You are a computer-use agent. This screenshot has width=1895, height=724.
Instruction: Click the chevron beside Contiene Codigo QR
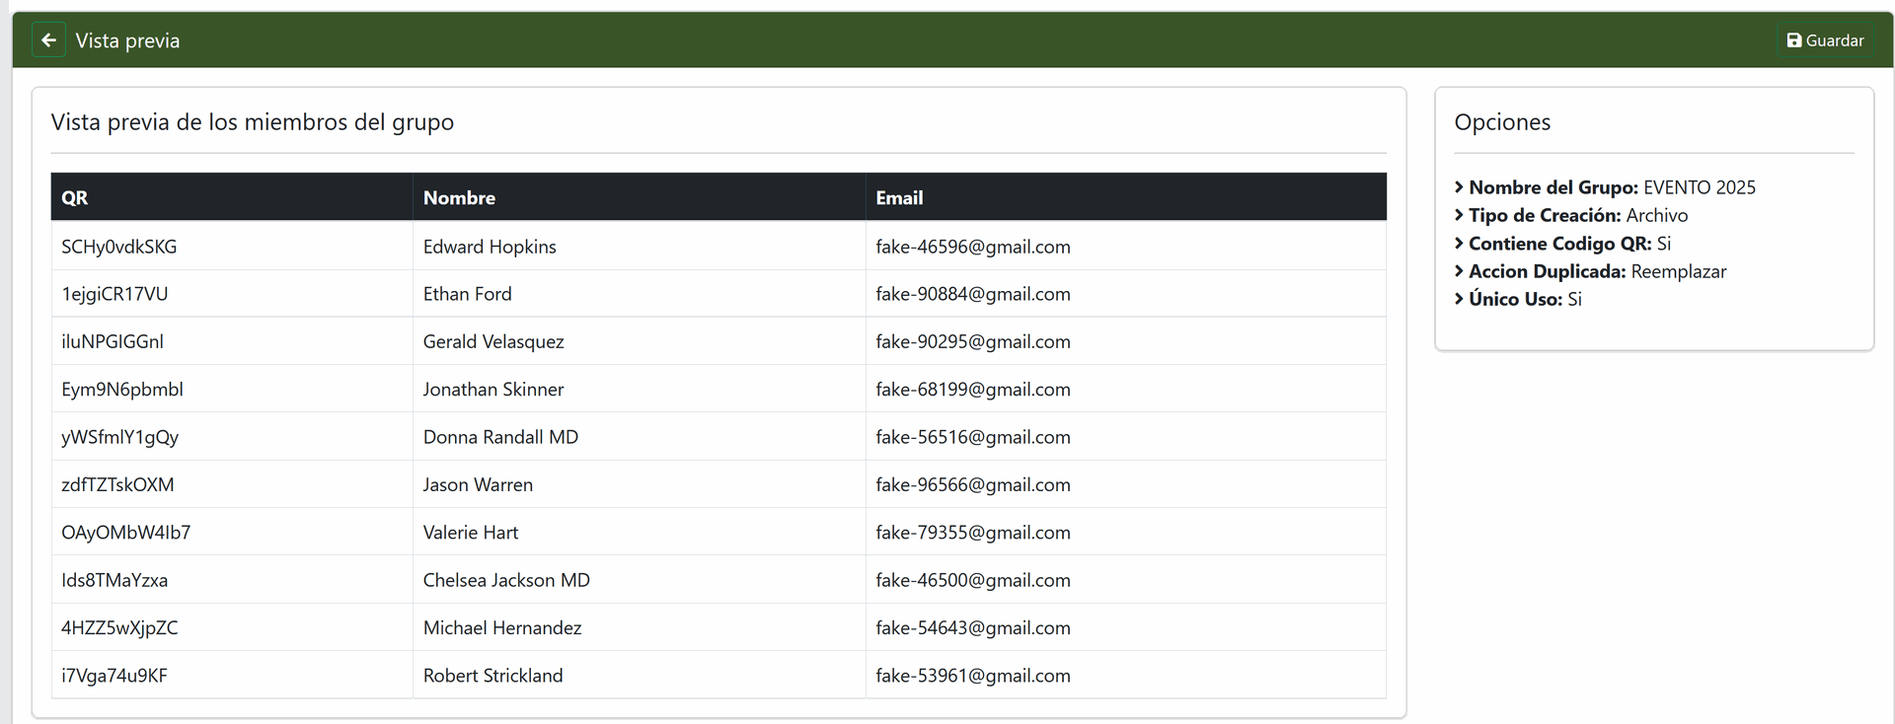(1459, 244)
